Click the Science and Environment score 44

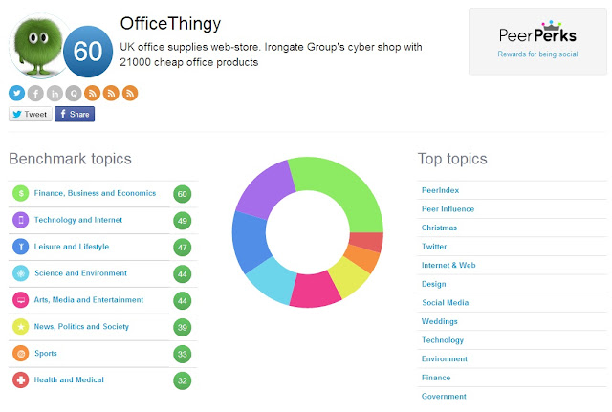183,274
